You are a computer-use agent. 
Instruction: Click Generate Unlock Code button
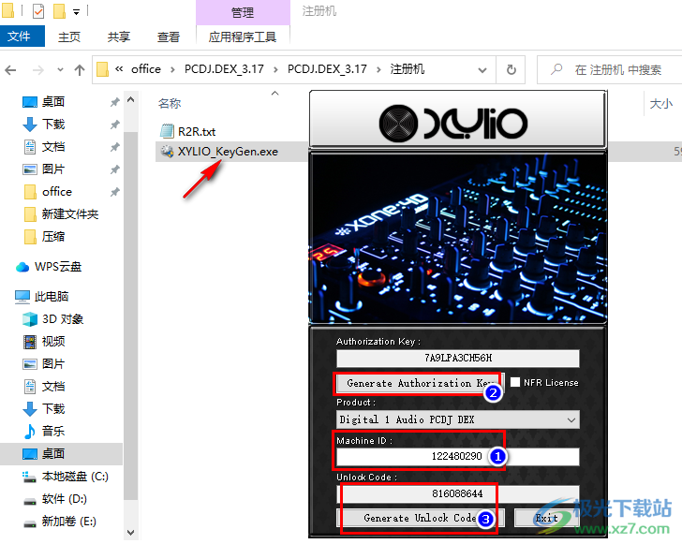420,518
